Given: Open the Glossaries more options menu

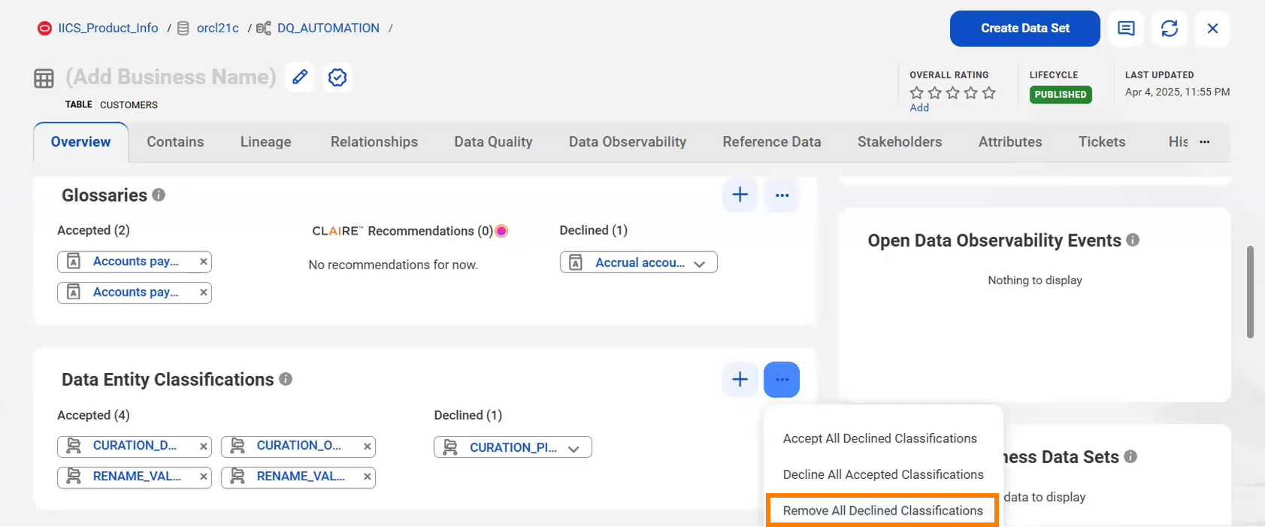Looking at the screenshot, I should tap(782, 195).
